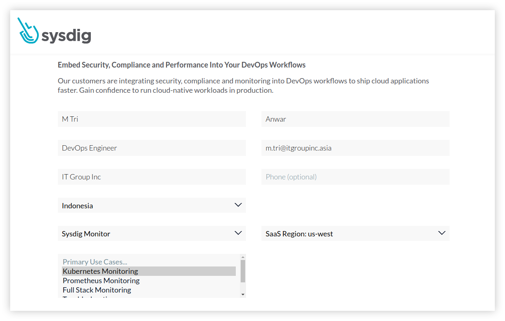This screenshot has height=321, width=505.
Task: Focus the first name field containing M Tri
Action: (x=151, y=119)
